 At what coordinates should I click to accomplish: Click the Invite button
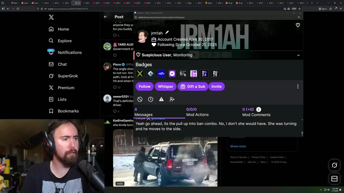pyautogui.click(x=217, y=87)
